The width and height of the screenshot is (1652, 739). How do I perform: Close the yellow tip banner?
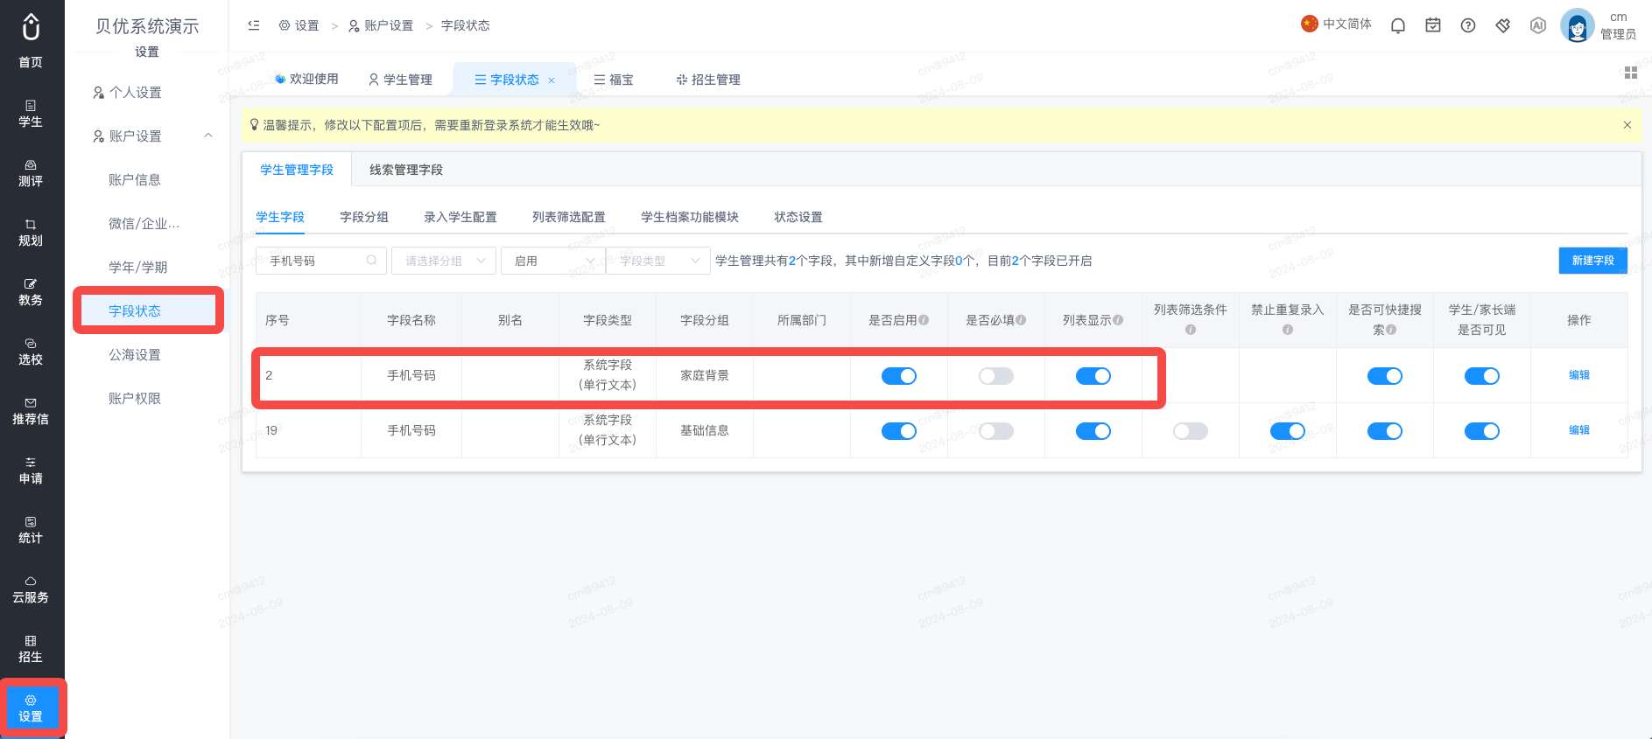pos(1627,125)
